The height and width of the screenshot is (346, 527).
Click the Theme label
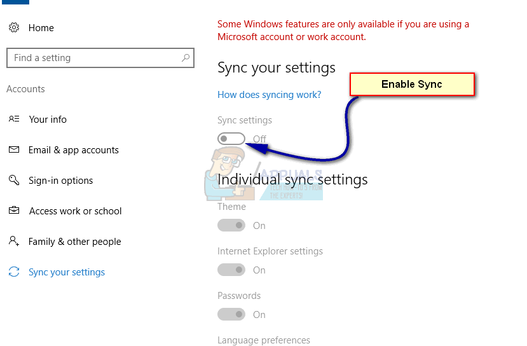(x=231, y=207)
